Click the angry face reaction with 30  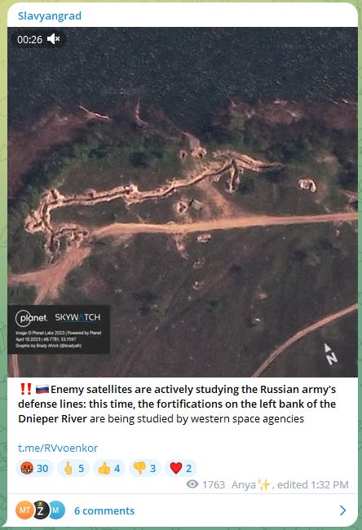coord(34,468)
